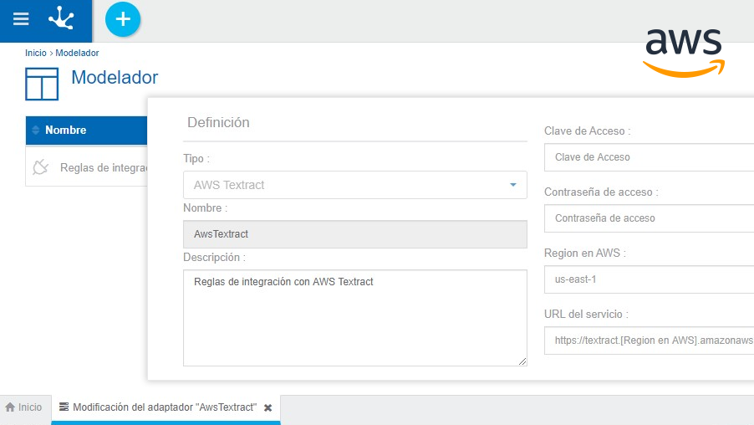Click the Region en AWS label
The width and height of the screenshot is (754, 425).
tap(585, 253)
